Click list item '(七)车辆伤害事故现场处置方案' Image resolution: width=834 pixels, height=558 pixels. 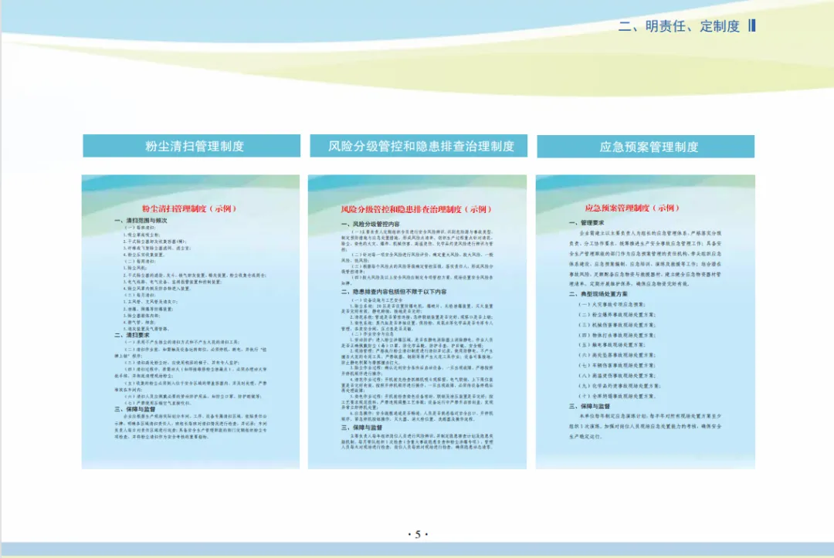[618, 366]
